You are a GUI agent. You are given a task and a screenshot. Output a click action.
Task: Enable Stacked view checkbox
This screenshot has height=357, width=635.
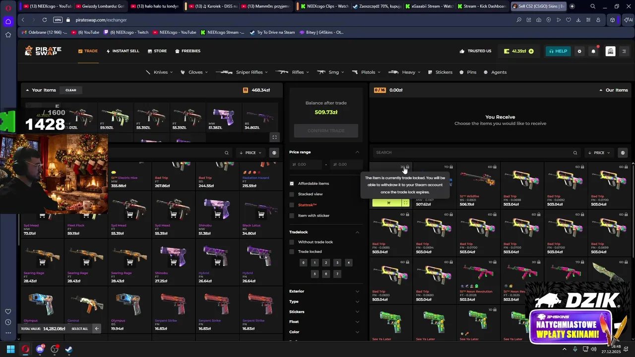(x=292, y=194)
